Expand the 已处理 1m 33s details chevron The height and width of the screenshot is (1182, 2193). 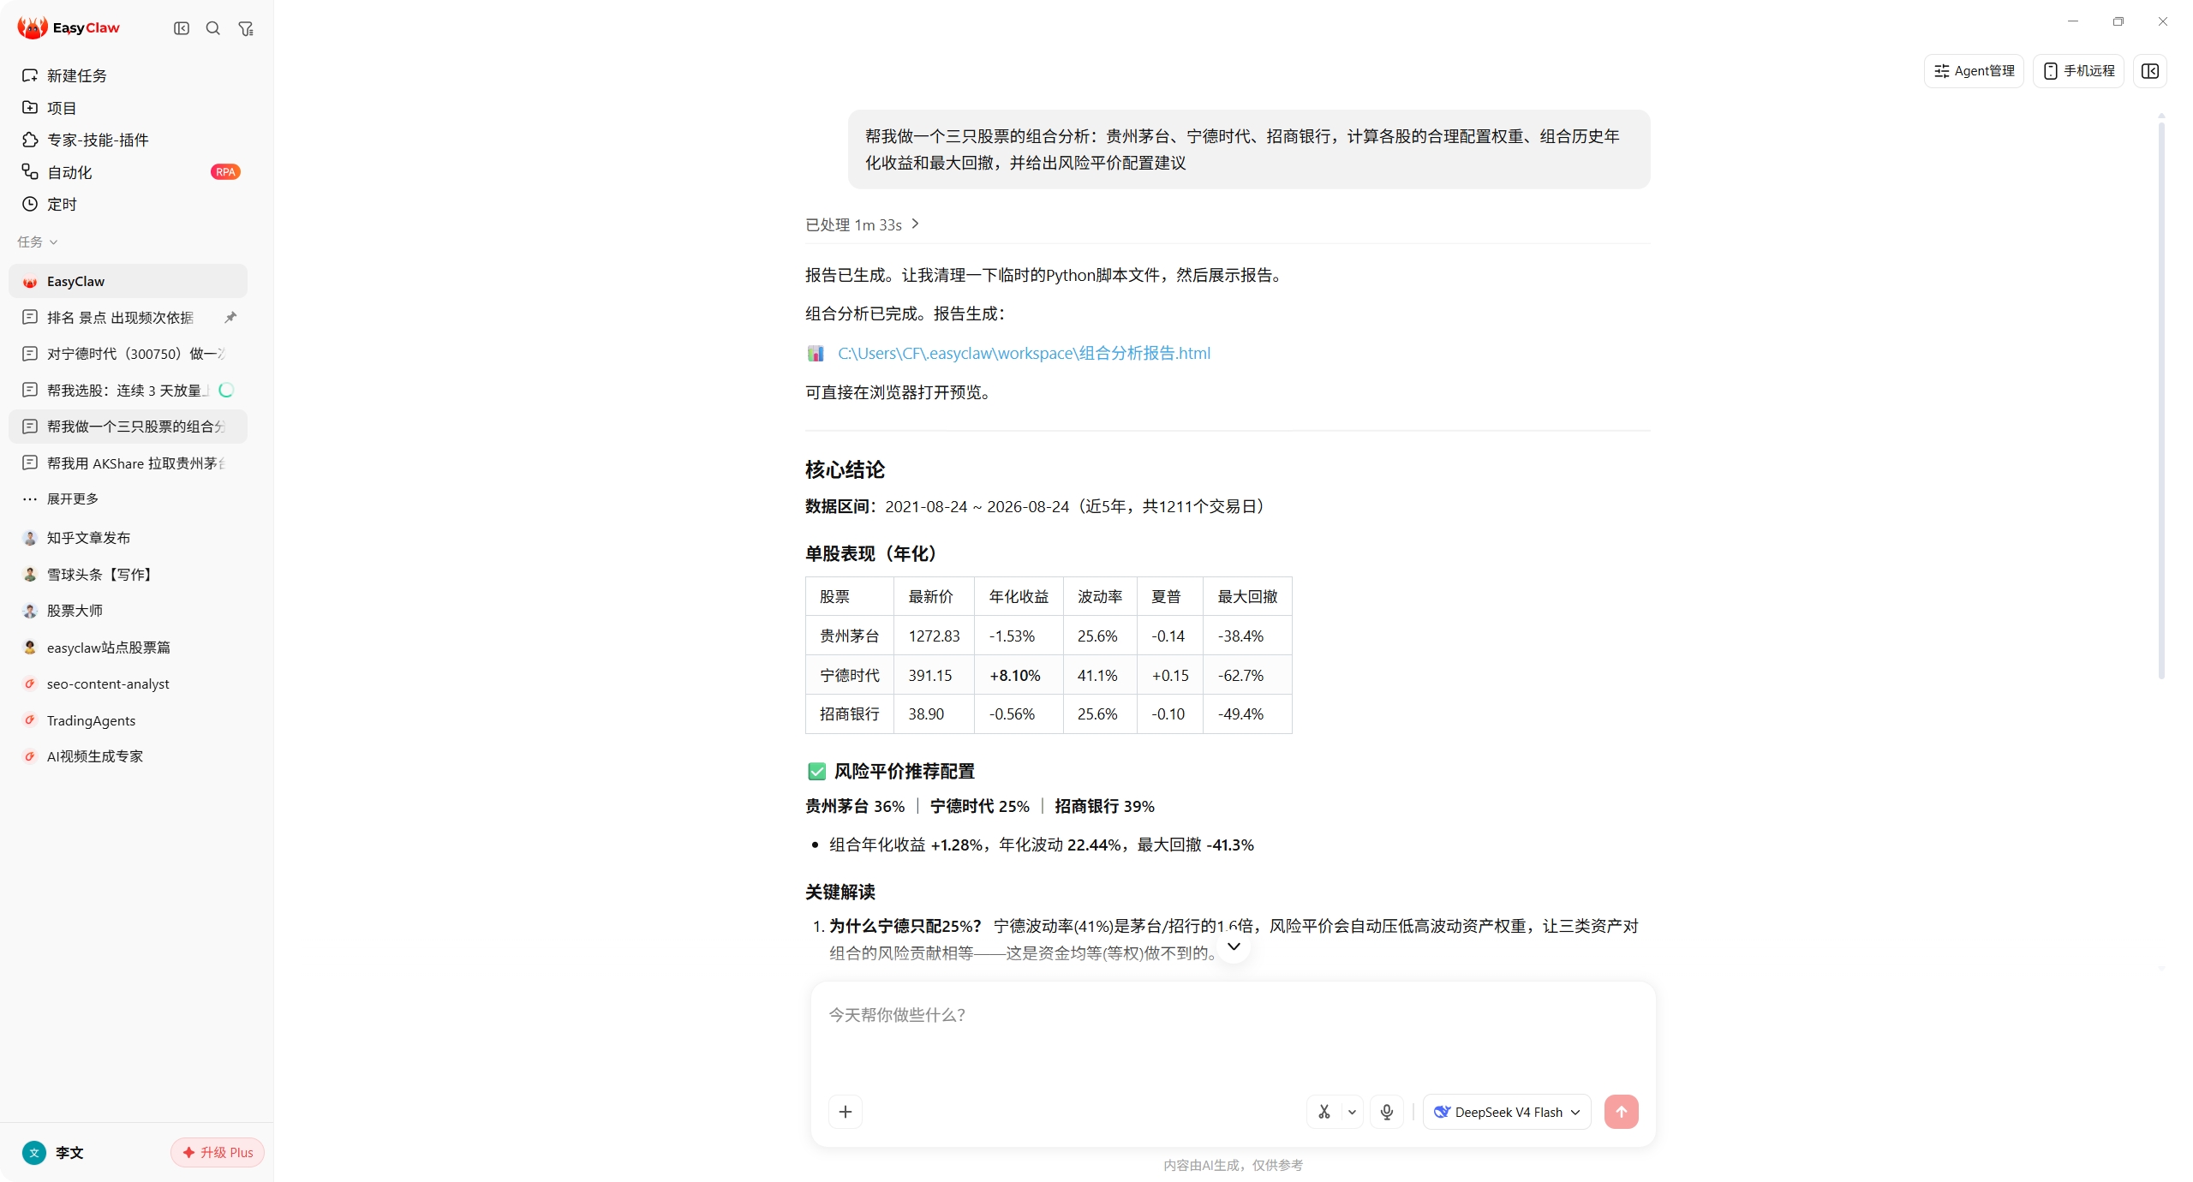point(915,224)
